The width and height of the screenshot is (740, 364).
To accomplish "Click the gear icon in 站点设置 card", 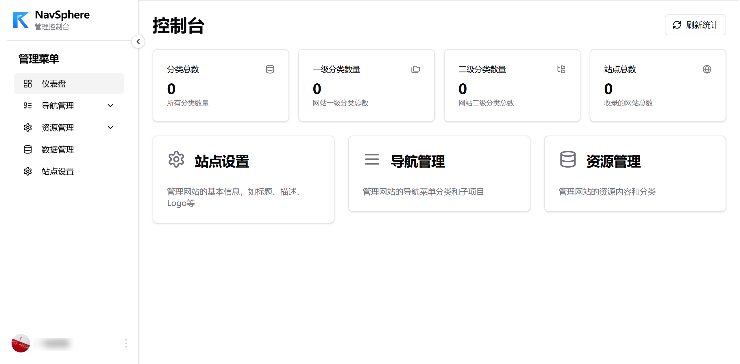I will pos(176,159).
